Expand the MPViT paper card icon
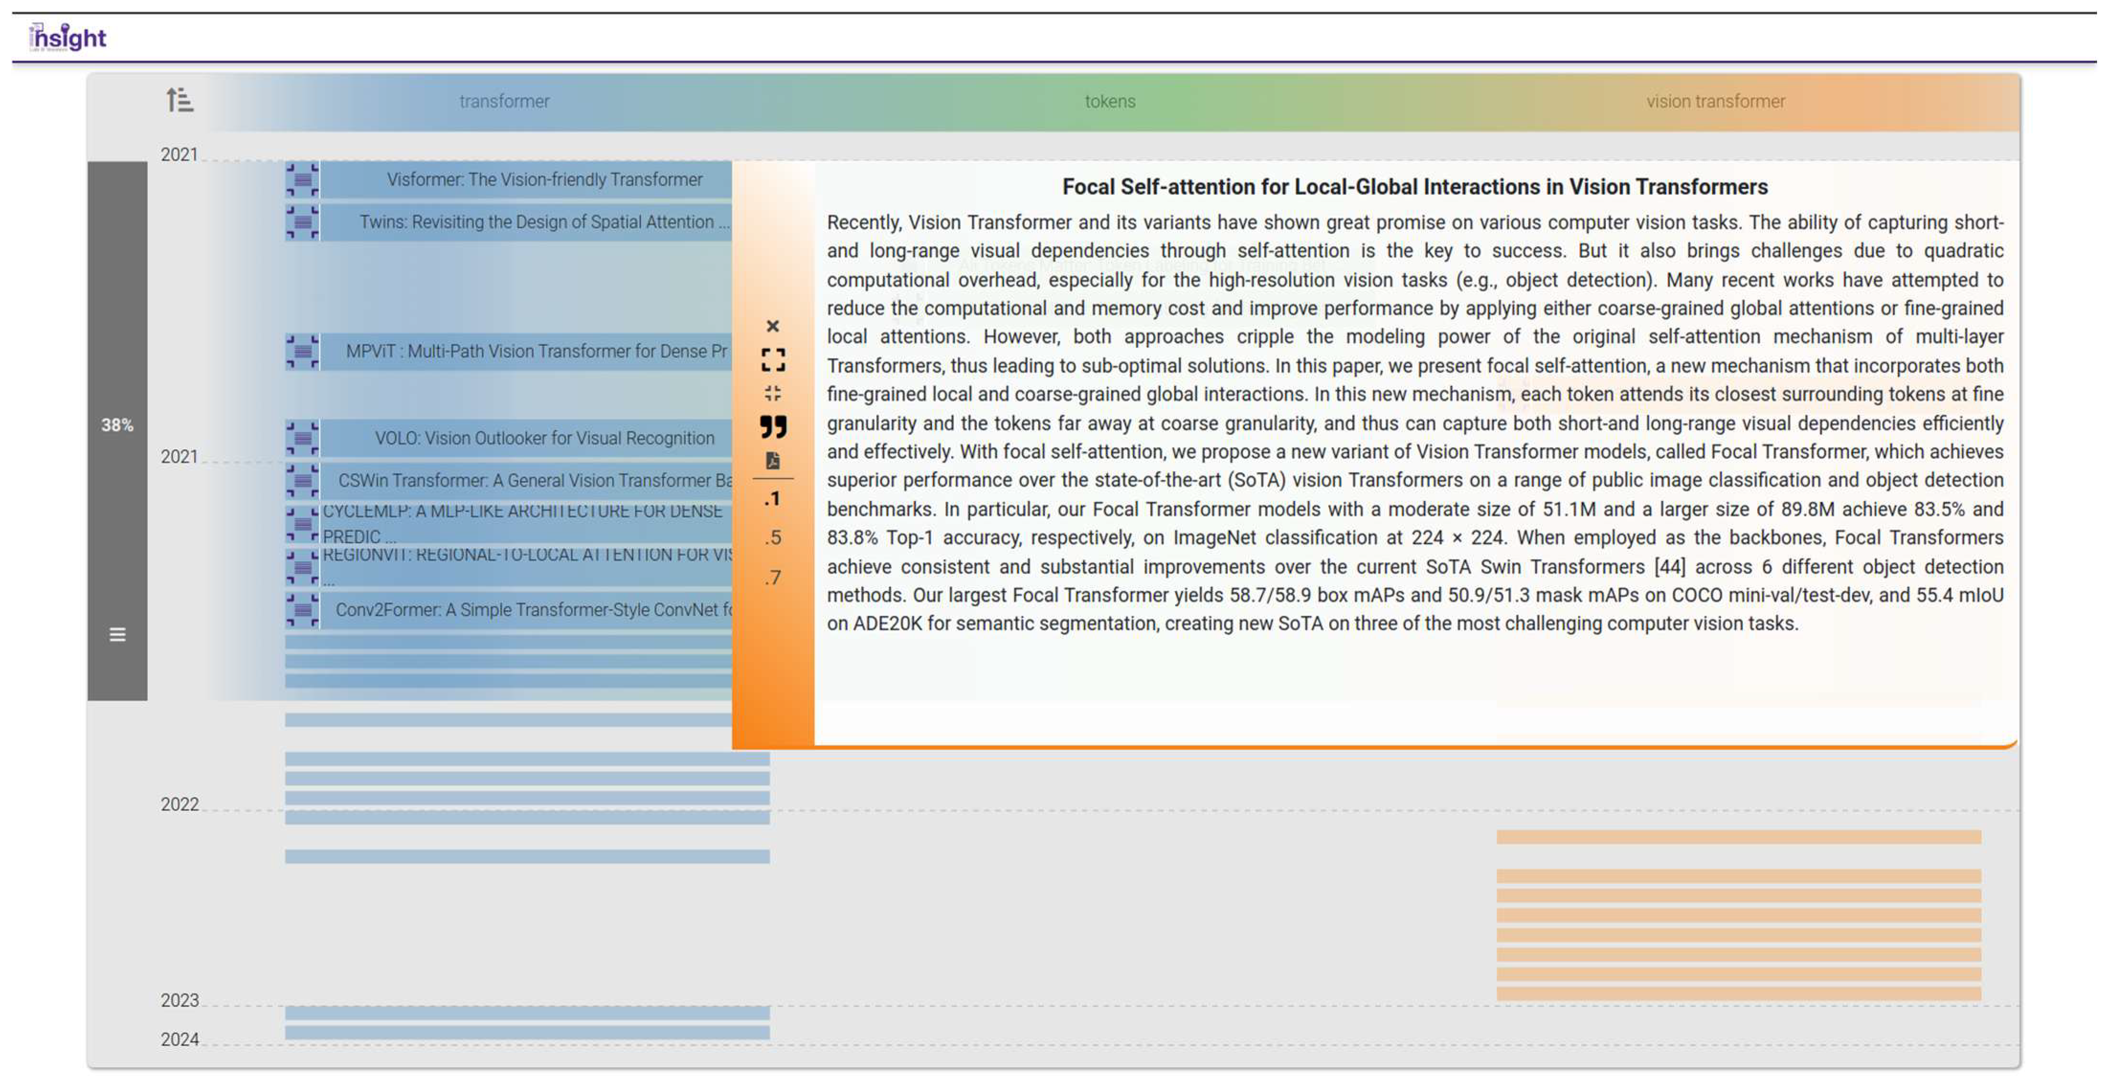The image size is (2108, 1083). tap(302, 351)
